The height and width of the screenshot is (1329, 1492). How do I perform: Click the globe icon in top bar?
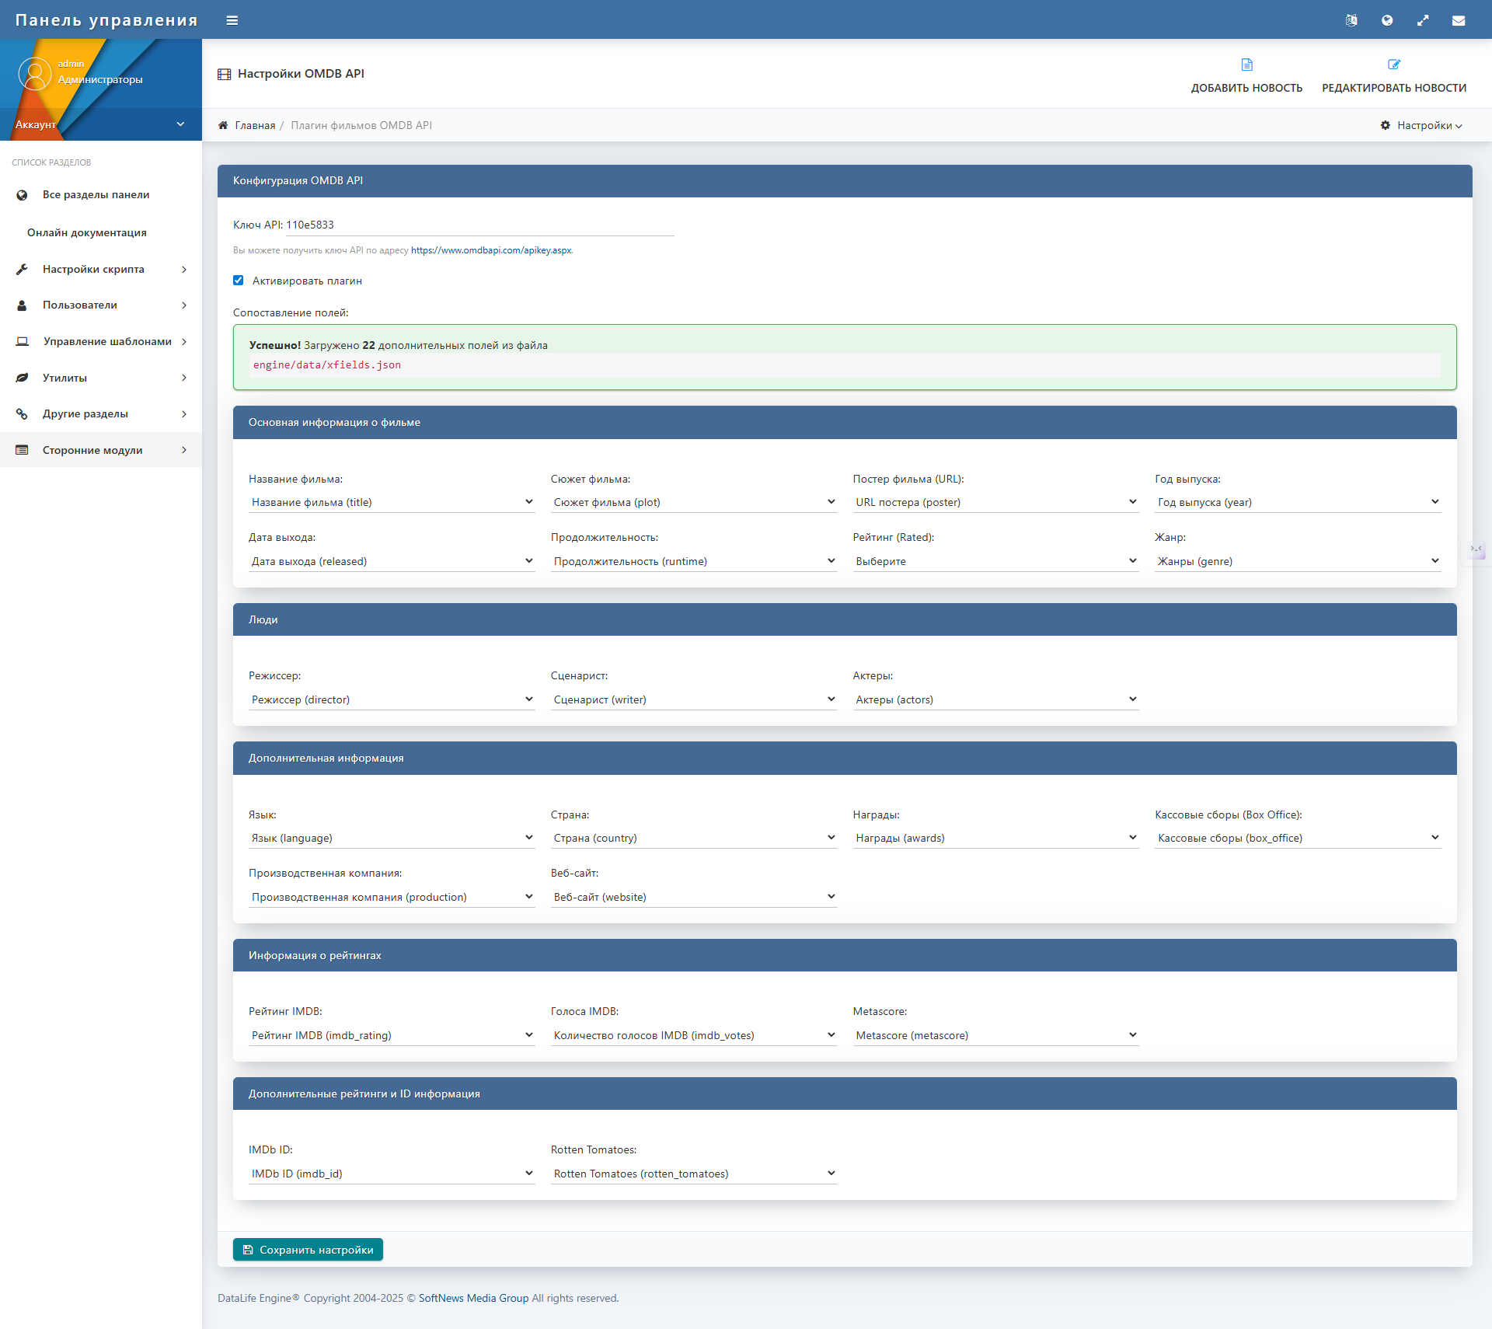click(1387, 21)
